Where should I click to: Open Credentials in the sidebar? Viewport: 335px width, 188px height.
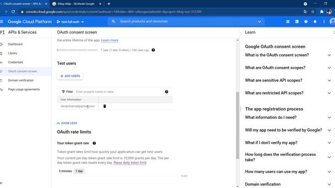click(x=15, y=62)
